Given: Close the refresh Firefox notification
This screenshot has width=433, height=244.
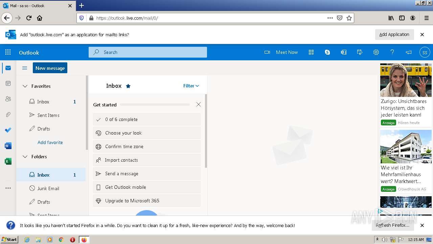Looking at the screenshot, I should [x=422, y=225].
